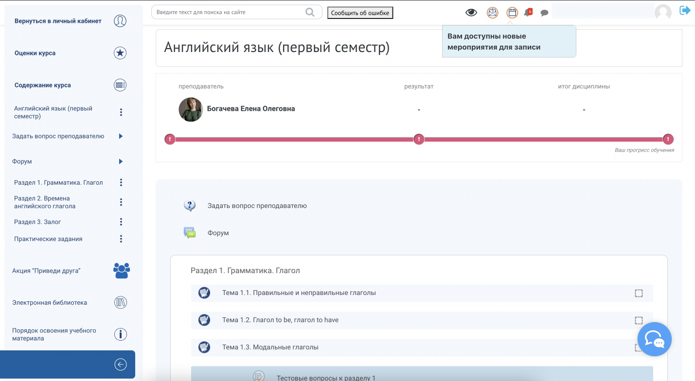Open the messages speech bubble in header

545,13
